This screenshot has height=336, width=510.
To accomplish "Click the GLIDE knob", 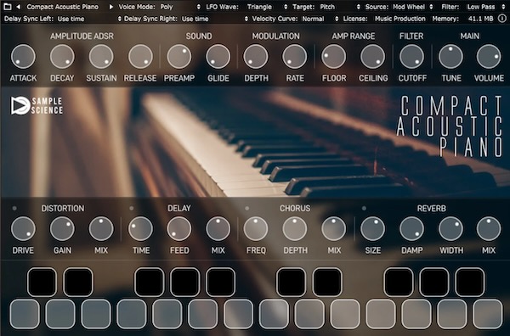I will coord(218,57).
